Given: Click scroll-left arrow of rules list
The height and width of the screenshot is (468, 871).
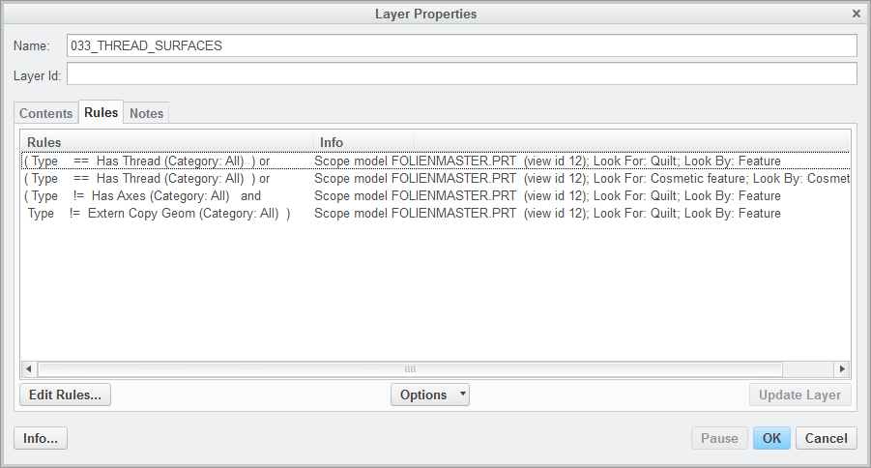Looking at the screenshot, I should [x=29, y=368].
